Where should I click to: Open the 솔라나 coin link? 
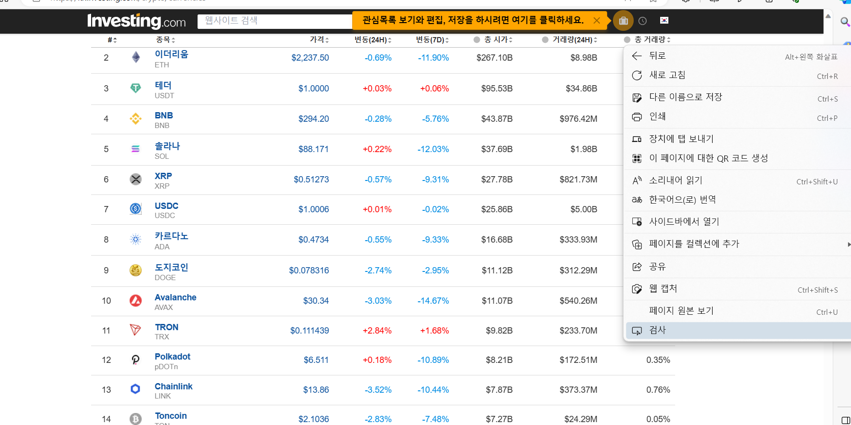click(x=167, y=146)
